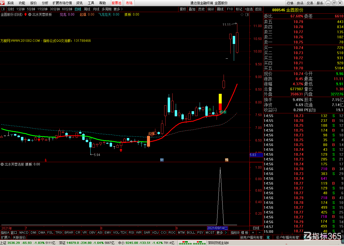
Task: Open the 多周期 multi-period view
Action: [x=106, y=9]
